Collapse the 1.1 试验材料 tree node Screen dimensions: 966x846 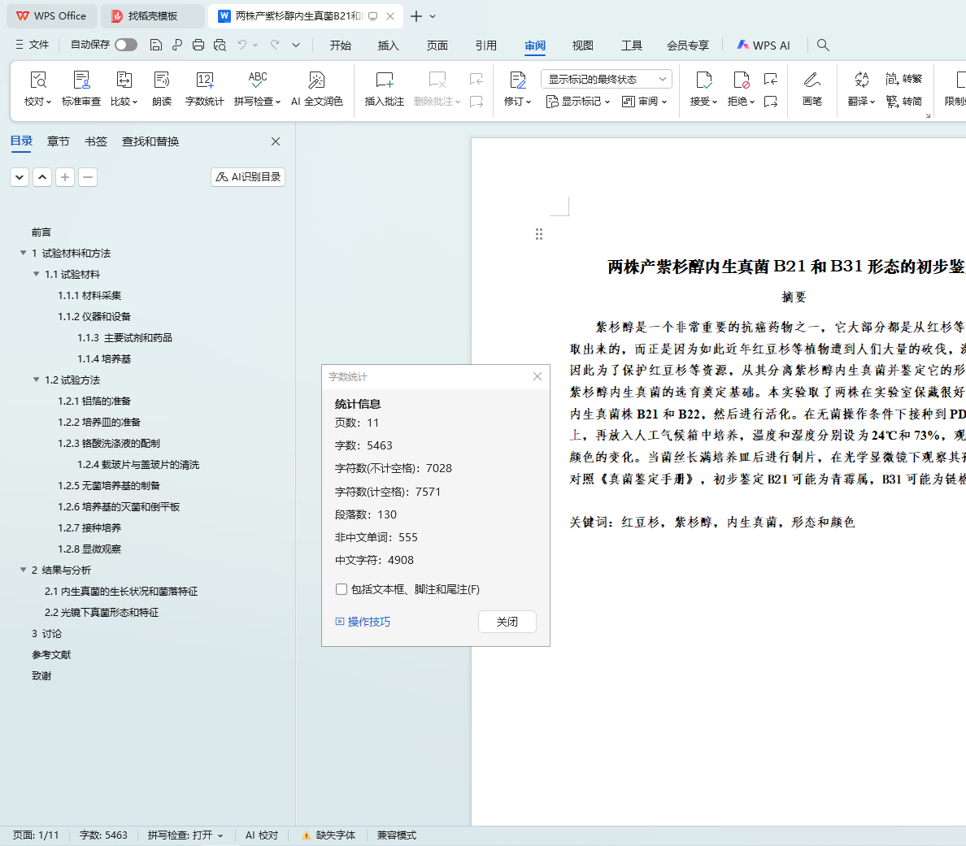[37, 275]
